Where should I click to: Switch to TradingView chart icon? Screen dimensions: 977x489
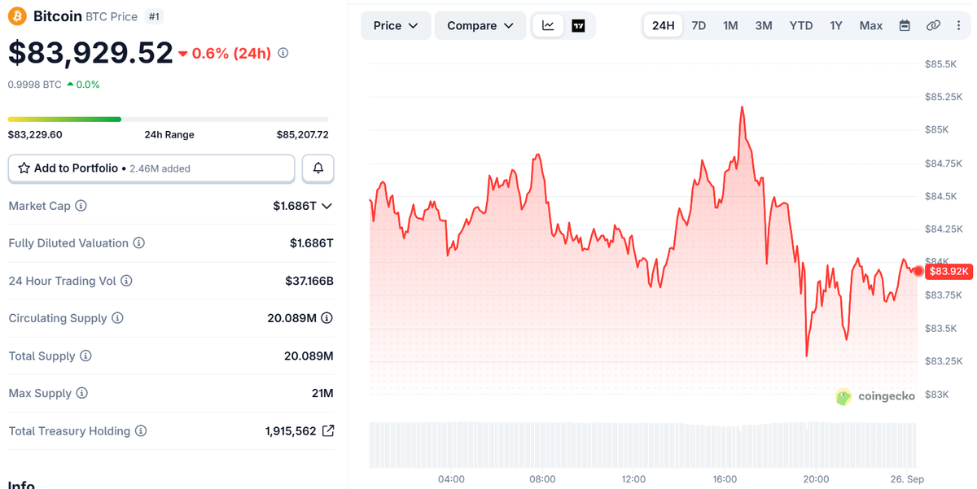(x=578, y=25)
